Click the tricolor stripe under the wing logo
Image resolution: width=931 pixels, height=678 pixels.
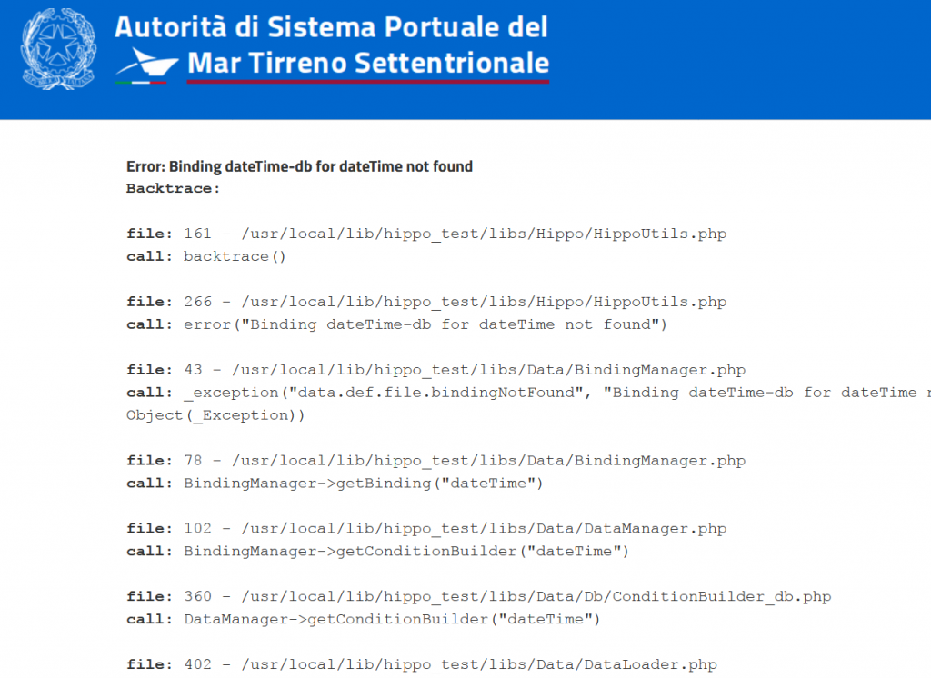pos(141,82)
